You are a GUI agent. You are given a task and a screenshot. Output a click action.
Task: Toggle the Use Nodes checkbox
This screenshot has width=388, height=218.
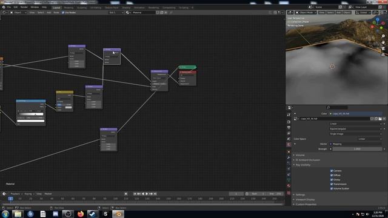(x=63, y=12)
